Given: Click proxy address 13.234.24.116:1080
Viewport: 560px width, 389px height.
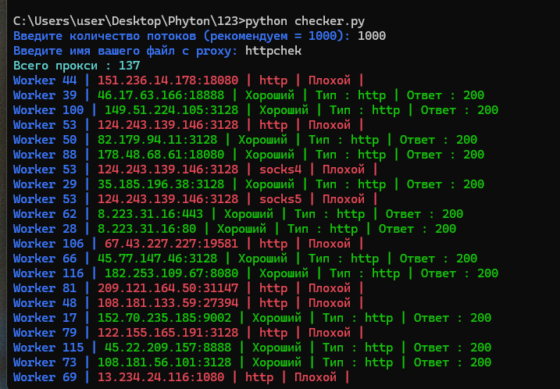Looking at the screenshot, I should tap(161, 377).
